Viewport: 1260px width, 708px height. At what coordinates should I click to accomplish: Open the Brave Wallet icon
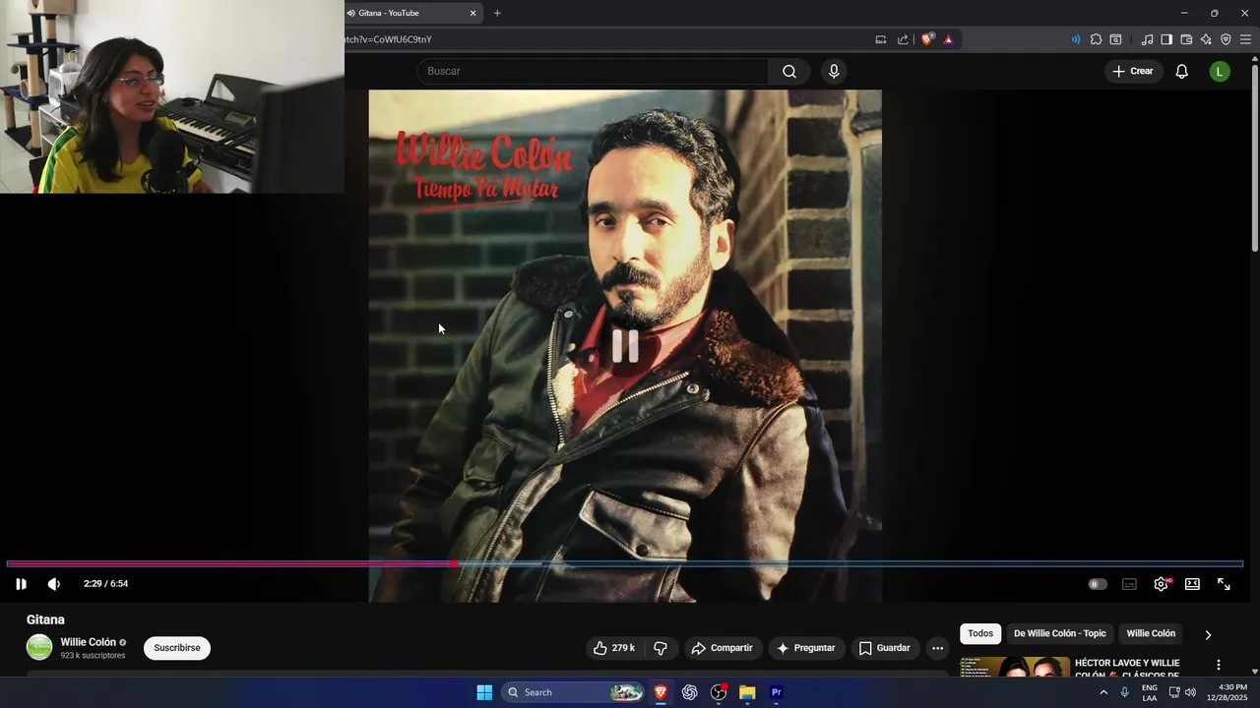(x=1186, y=39)
